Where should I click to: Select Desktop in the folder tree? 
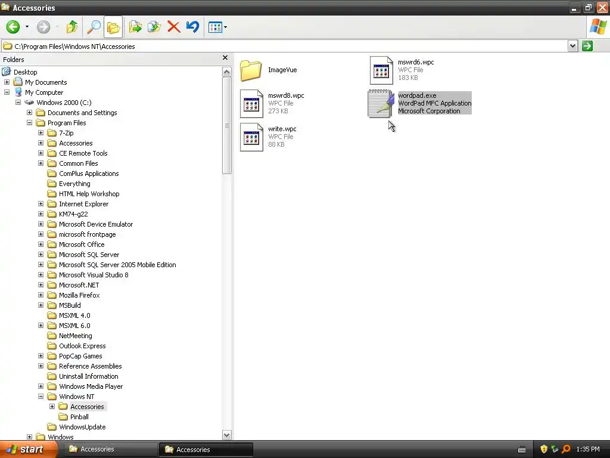coord(25,72)
